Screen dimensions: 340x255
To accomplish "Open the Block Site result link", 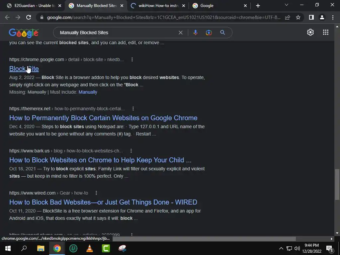I will [24, 69].
